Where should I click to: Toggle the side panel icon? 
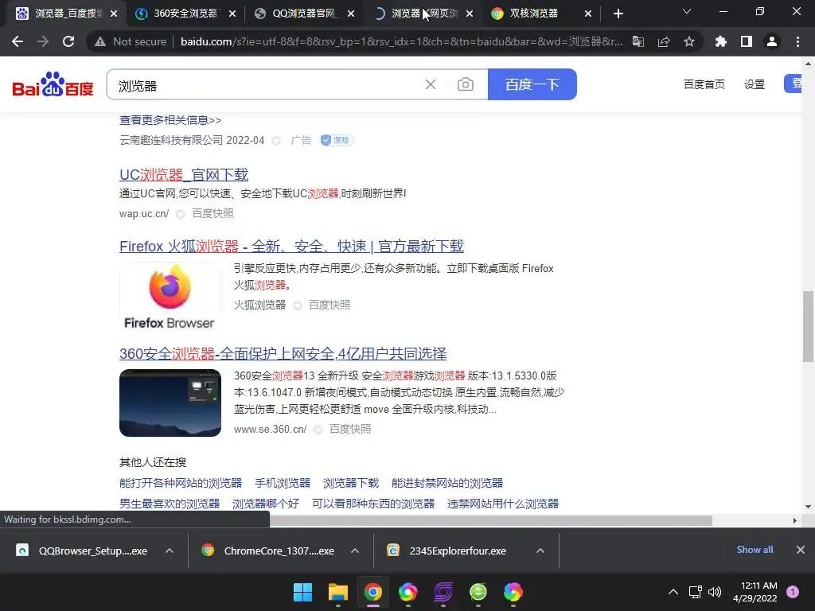pyautogui.click(x=747, y=41)
